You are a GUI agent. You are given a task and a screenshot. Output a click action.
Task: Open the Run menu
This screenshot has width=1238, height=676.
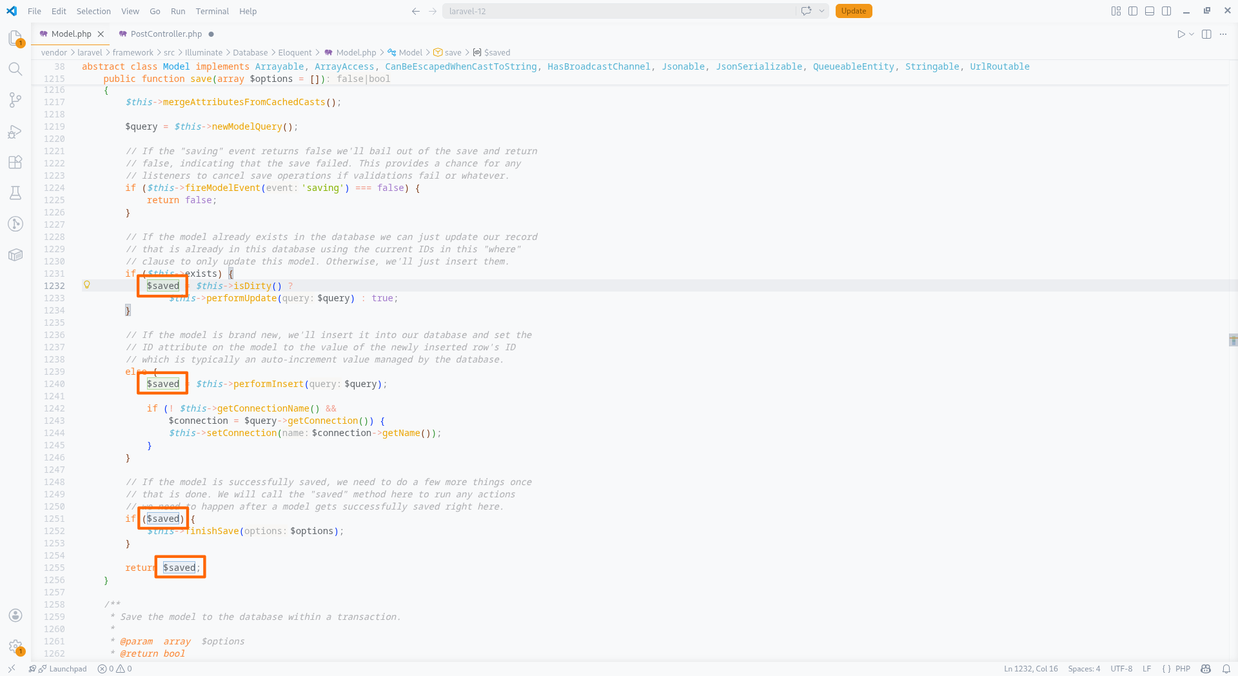pyautogui.click(x=178, y=11)
